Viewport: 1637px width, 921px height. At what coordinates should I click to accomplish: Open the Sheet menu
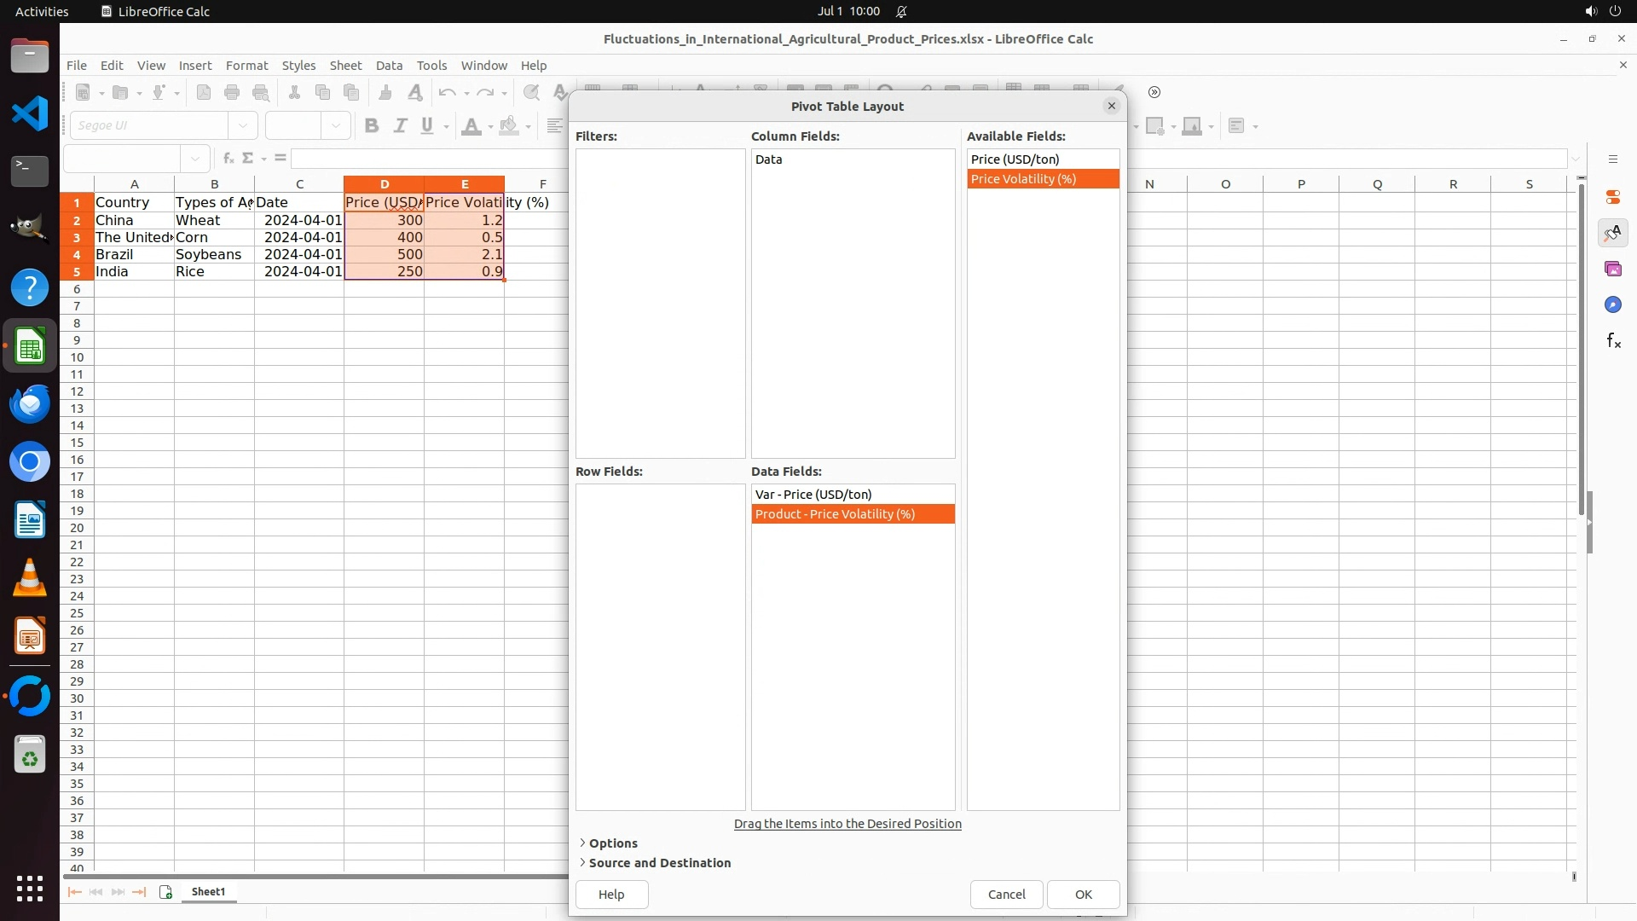(345, 66)
